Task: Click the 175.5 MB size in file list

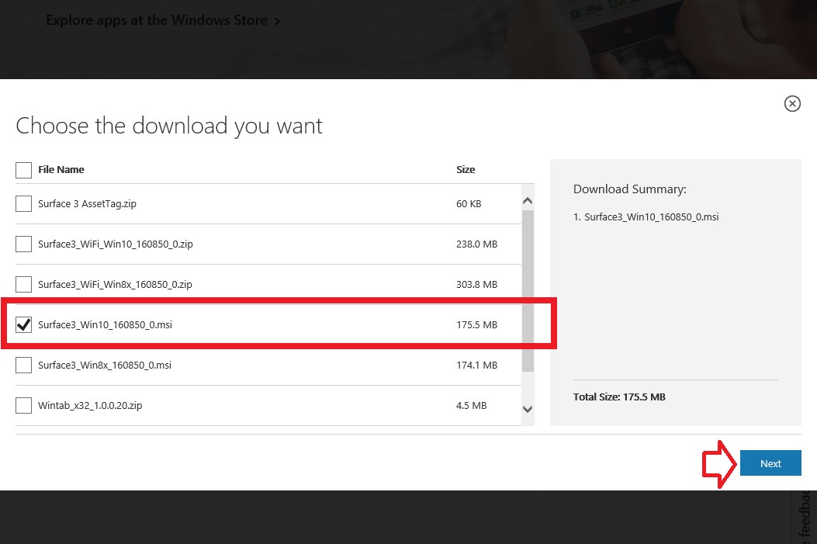Action: 476,324
